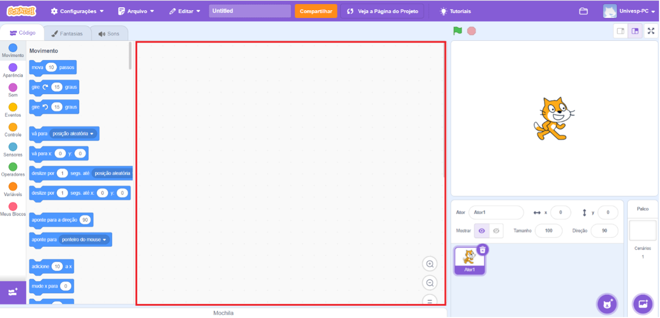This screenshot has height=318, width=660.
Task: Delete the Ator1 sprite with trash icon
Action: tap(482, 250)
